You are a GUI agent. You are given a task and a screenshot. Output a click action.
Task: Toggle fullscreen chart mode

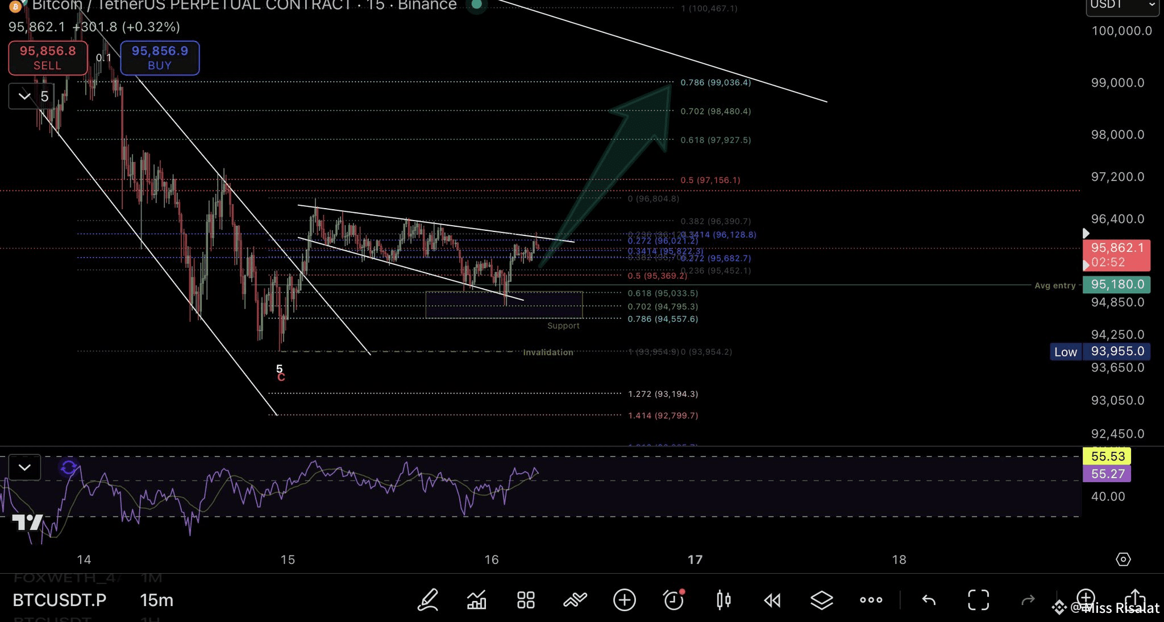[x=978, y=600]
